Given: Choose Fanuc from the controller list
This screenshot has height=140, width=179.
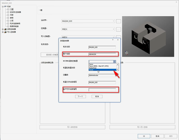Looking at the screenshot, I should (x=102, y=64).
